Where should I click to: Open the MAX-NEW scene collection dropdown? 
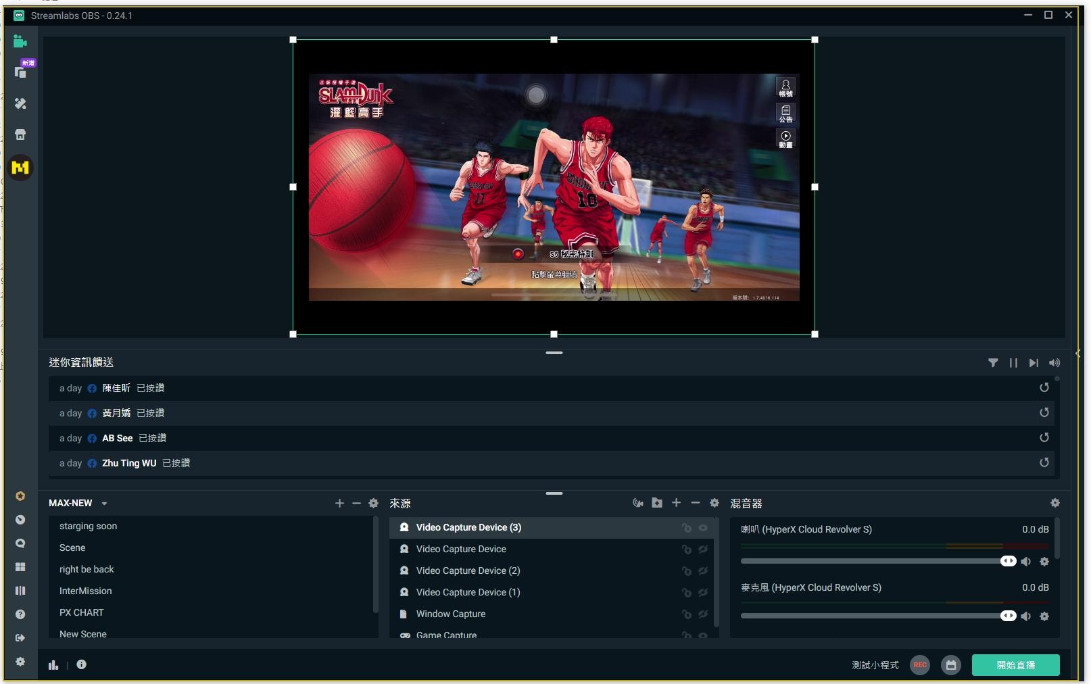(78, 503)
